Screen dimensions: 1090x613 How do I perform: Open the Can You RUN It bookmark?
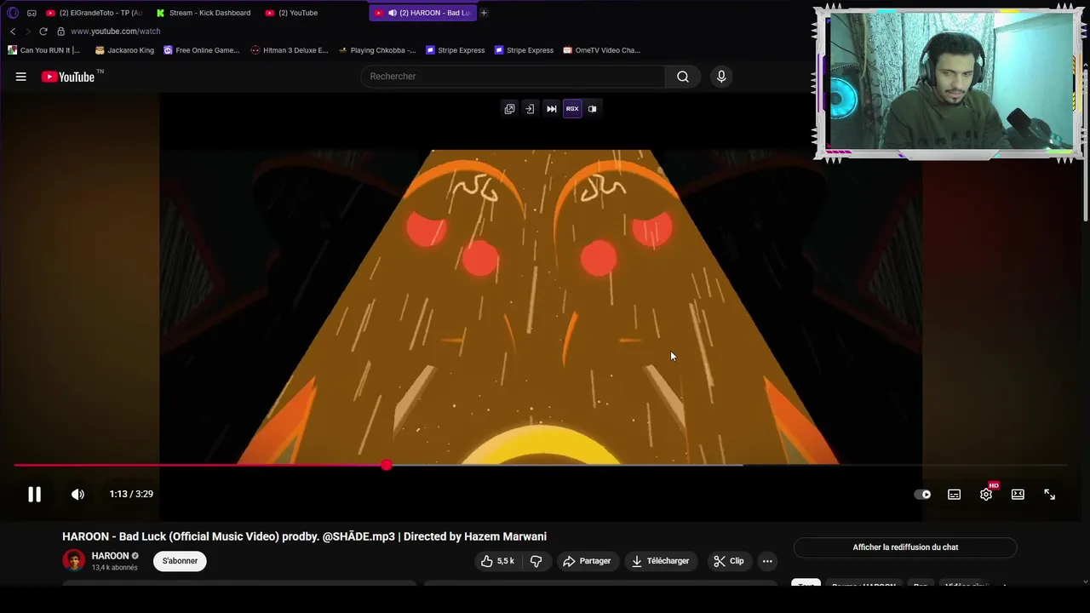(44, 50)
